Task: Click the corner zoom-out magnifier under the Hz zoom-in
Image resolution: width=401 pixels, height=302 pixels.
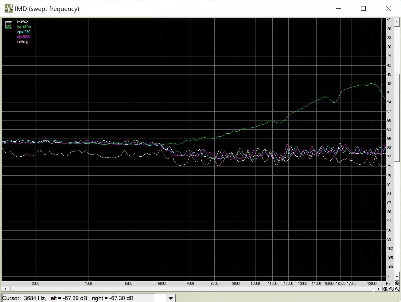Action: (x=397, y=289)
